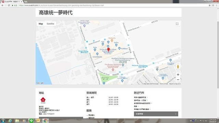The width and height of the screenshot is (219, 123).
Task: Zoom out on the map with minus button
Action: tap(178, 80)
